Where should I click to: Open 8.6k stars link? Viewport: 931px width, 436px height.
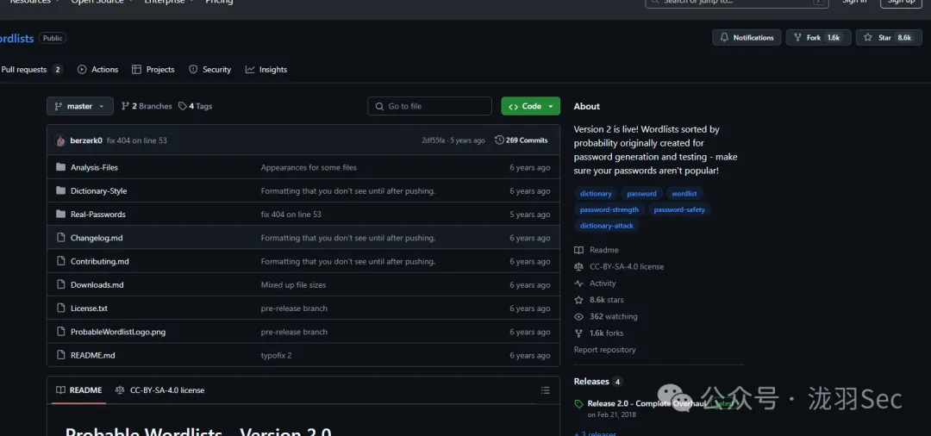coord(599,300)
